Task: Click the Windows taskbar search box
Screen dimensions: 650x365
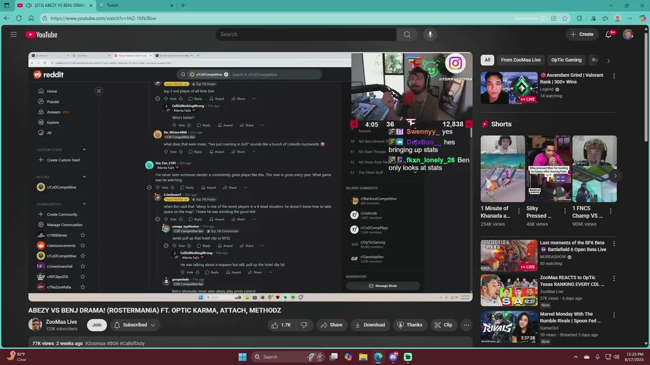Action: pos(289,357)
